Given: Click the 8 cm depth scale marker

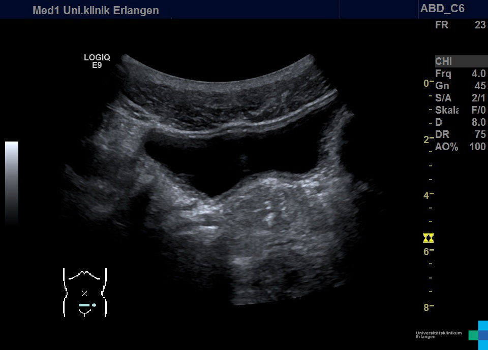Looking at the screenshot, I should point(429,306).
